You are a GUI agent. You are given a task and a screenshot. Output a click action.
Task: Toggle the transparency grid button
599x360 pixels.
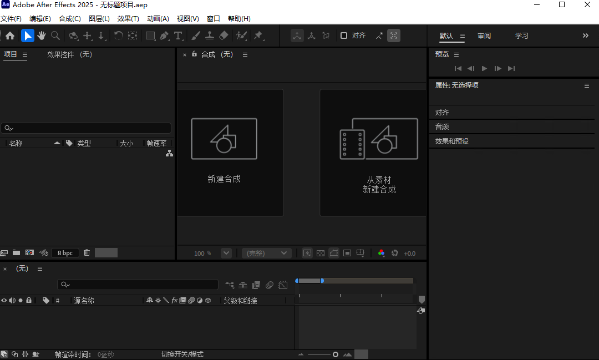pyautogui.click(x=321, y=253)
